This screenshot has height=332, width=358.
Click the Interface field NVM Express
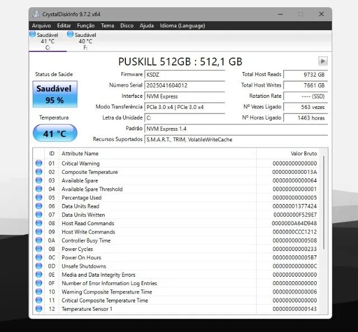click(185, 96)
